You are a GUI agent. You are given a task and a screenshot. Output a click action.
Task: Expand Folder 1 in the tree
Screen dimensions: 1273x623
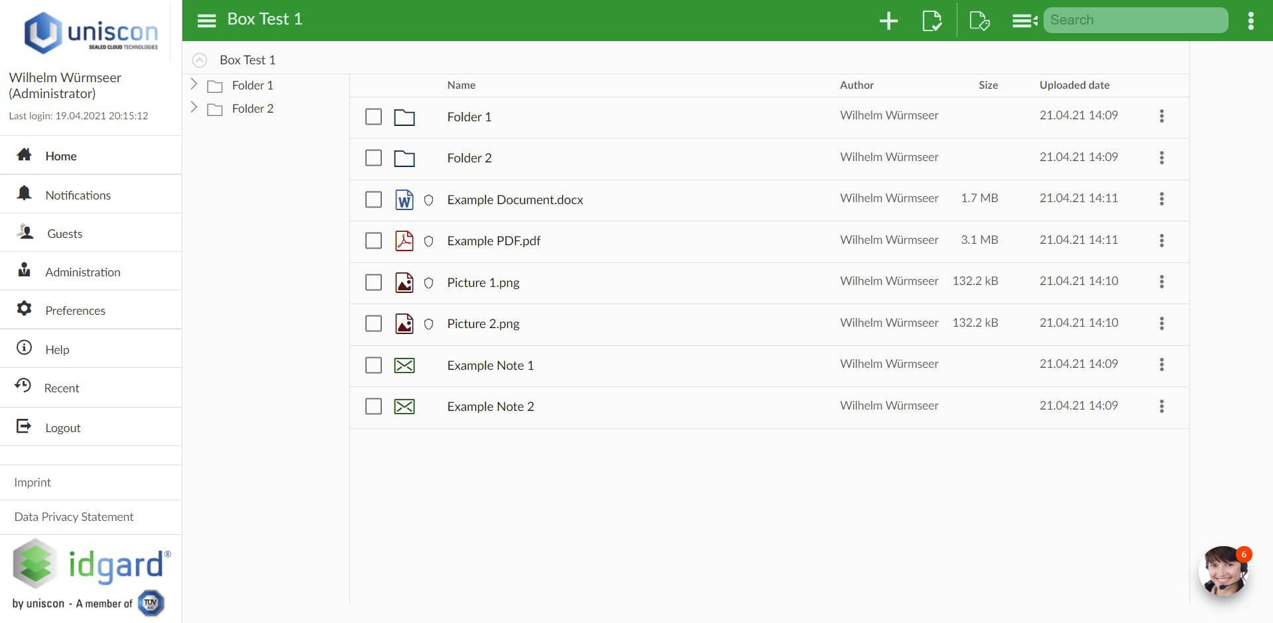tap(194, 84)
